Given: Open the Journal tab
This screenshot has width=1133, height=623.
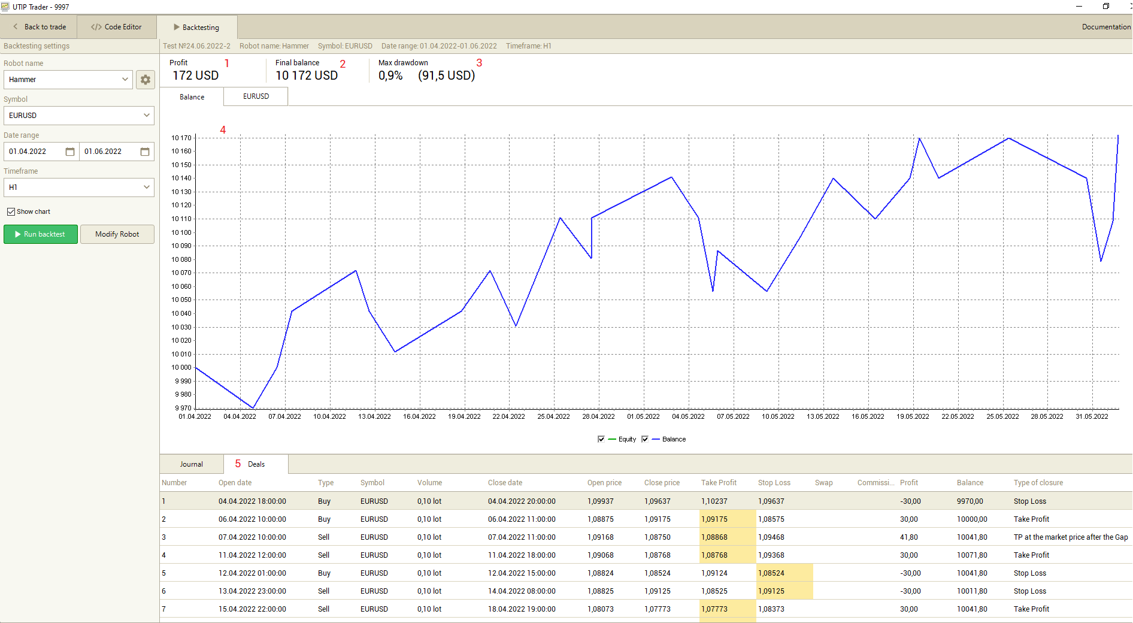Looking at the screenshot, I should pyautogui.click(x=192, y=464).
